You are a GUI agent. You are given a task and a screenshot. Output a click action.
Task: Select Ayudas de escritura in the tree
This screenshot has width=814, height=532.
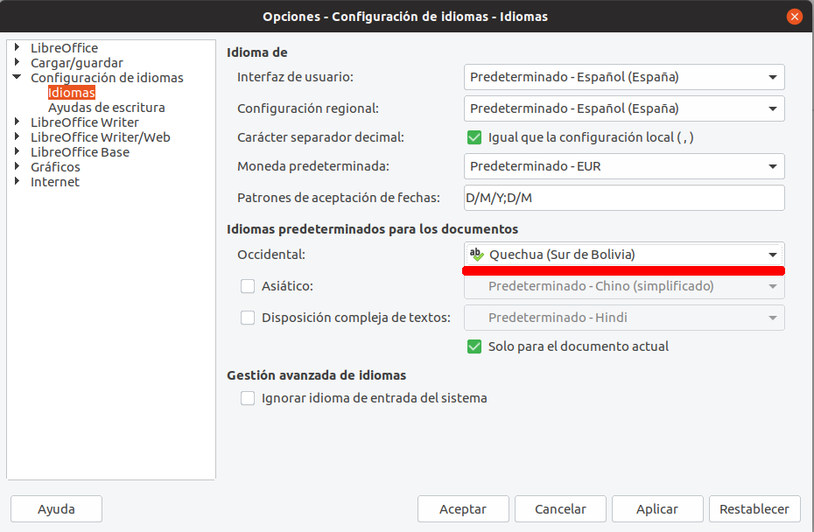[x=107, y=108]
